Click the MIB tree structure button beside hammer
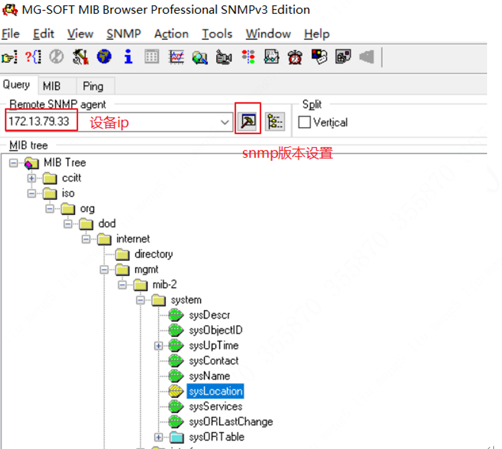 [275, 122]
